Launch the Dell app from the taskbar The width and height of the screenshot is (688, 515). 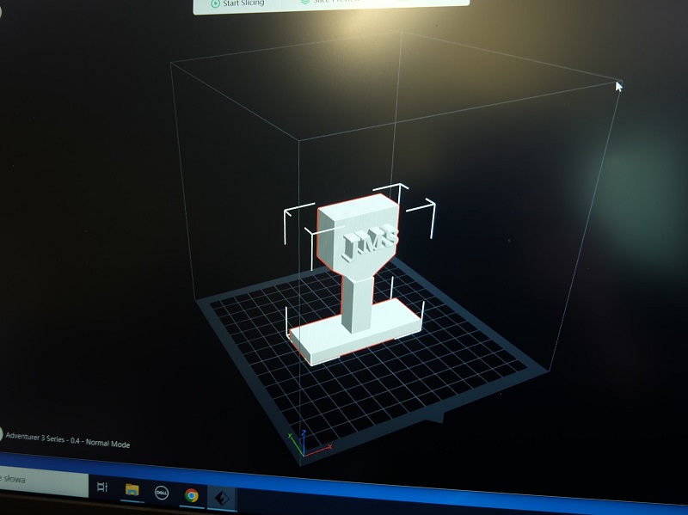(161, 493)
